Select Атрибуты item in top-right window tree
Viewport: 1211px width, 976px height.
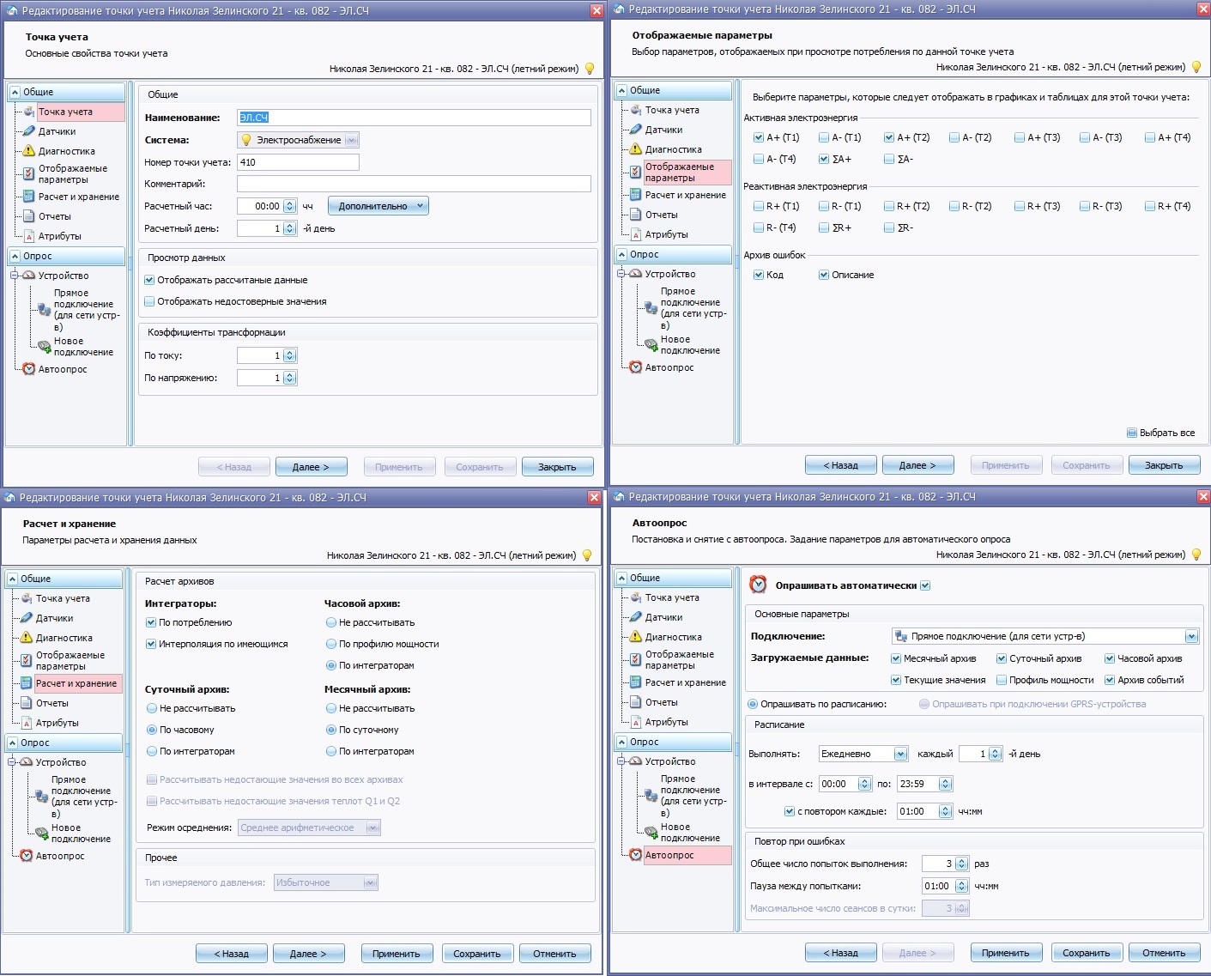point(667,234)
